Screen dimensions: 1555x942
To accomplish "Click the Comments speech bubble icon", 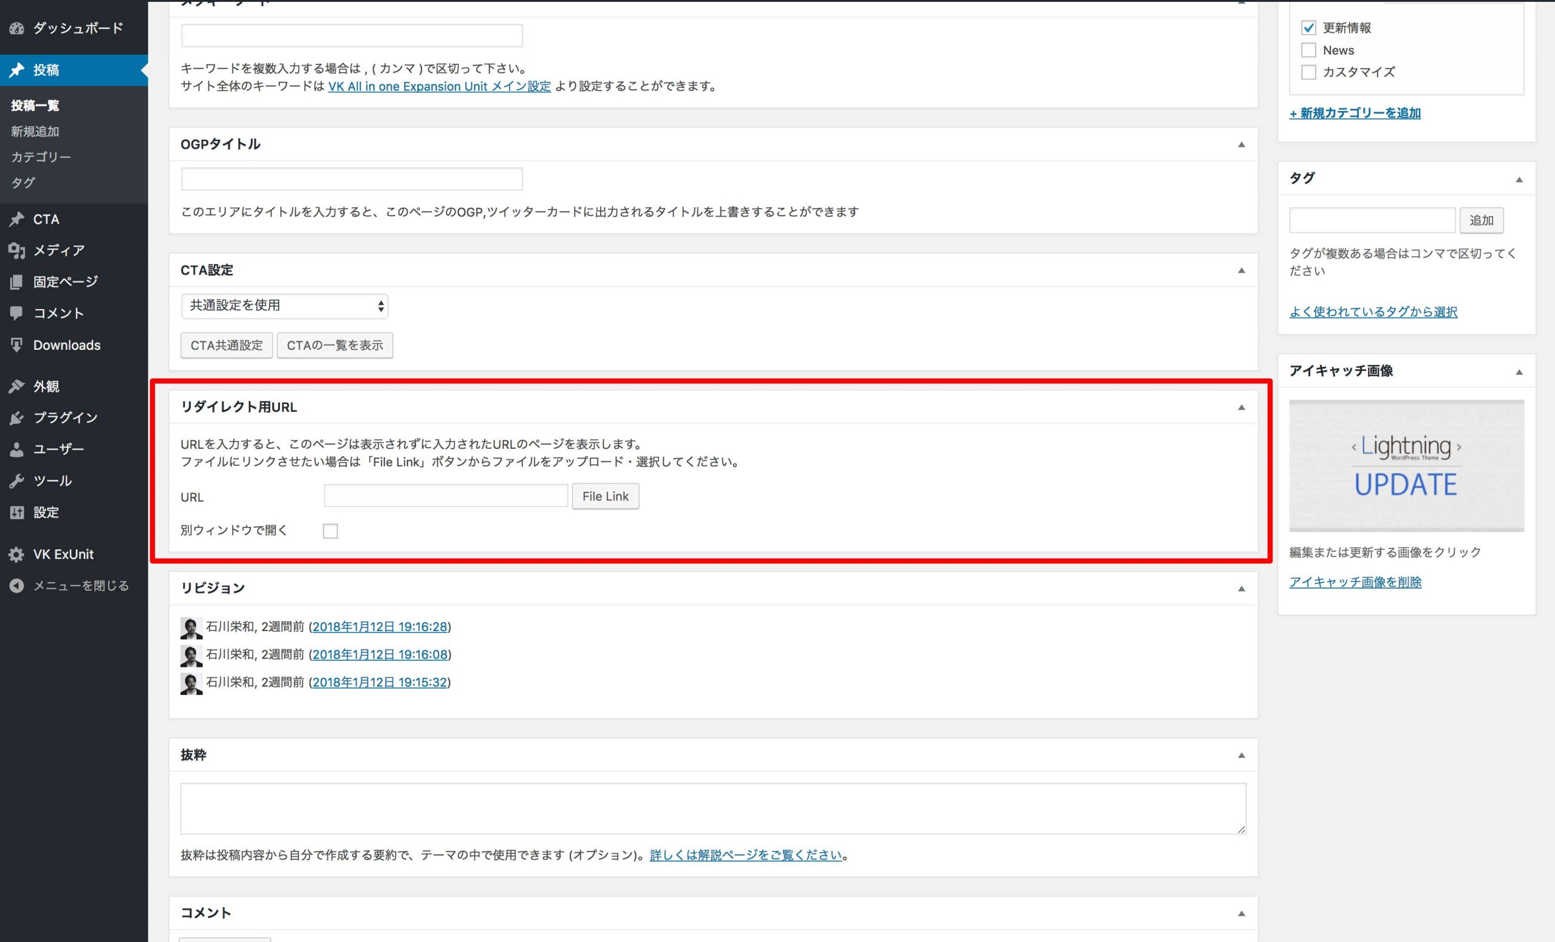I will (16, 313).
